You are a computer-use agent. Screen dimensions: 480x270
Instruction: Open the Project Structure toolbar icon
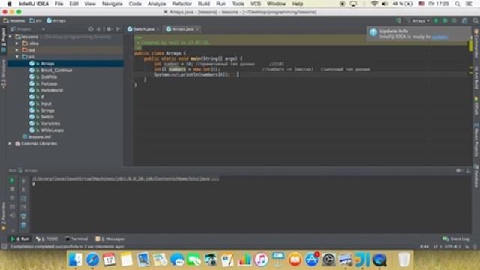(465, 20)
